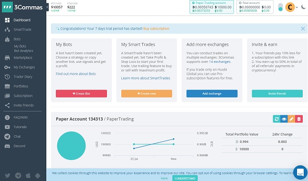Click the I UNDERSTAND cookie button
Image resolution: width=308 pixels, height=181 pixels.
tap(185, 178)
